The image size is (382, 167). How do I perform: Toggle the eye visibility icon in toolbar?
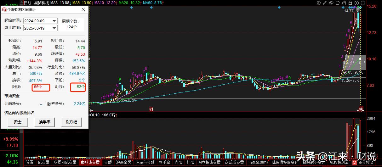331,3
